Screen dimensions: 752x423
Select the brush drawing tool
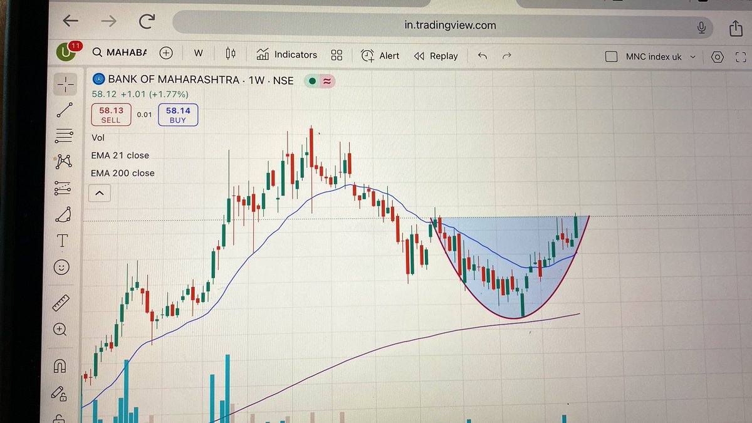(63, 215)
